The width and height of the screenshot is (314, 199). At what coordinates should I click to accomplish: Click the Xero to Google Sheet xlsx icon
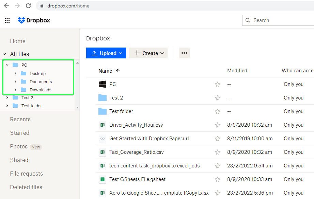(103, 193)
